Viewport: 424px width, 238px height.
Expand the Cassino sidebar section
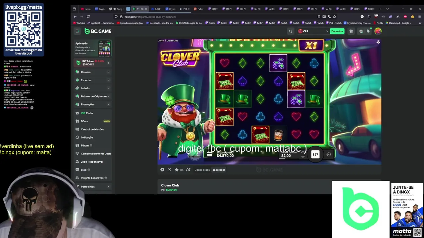pos(93,72)
